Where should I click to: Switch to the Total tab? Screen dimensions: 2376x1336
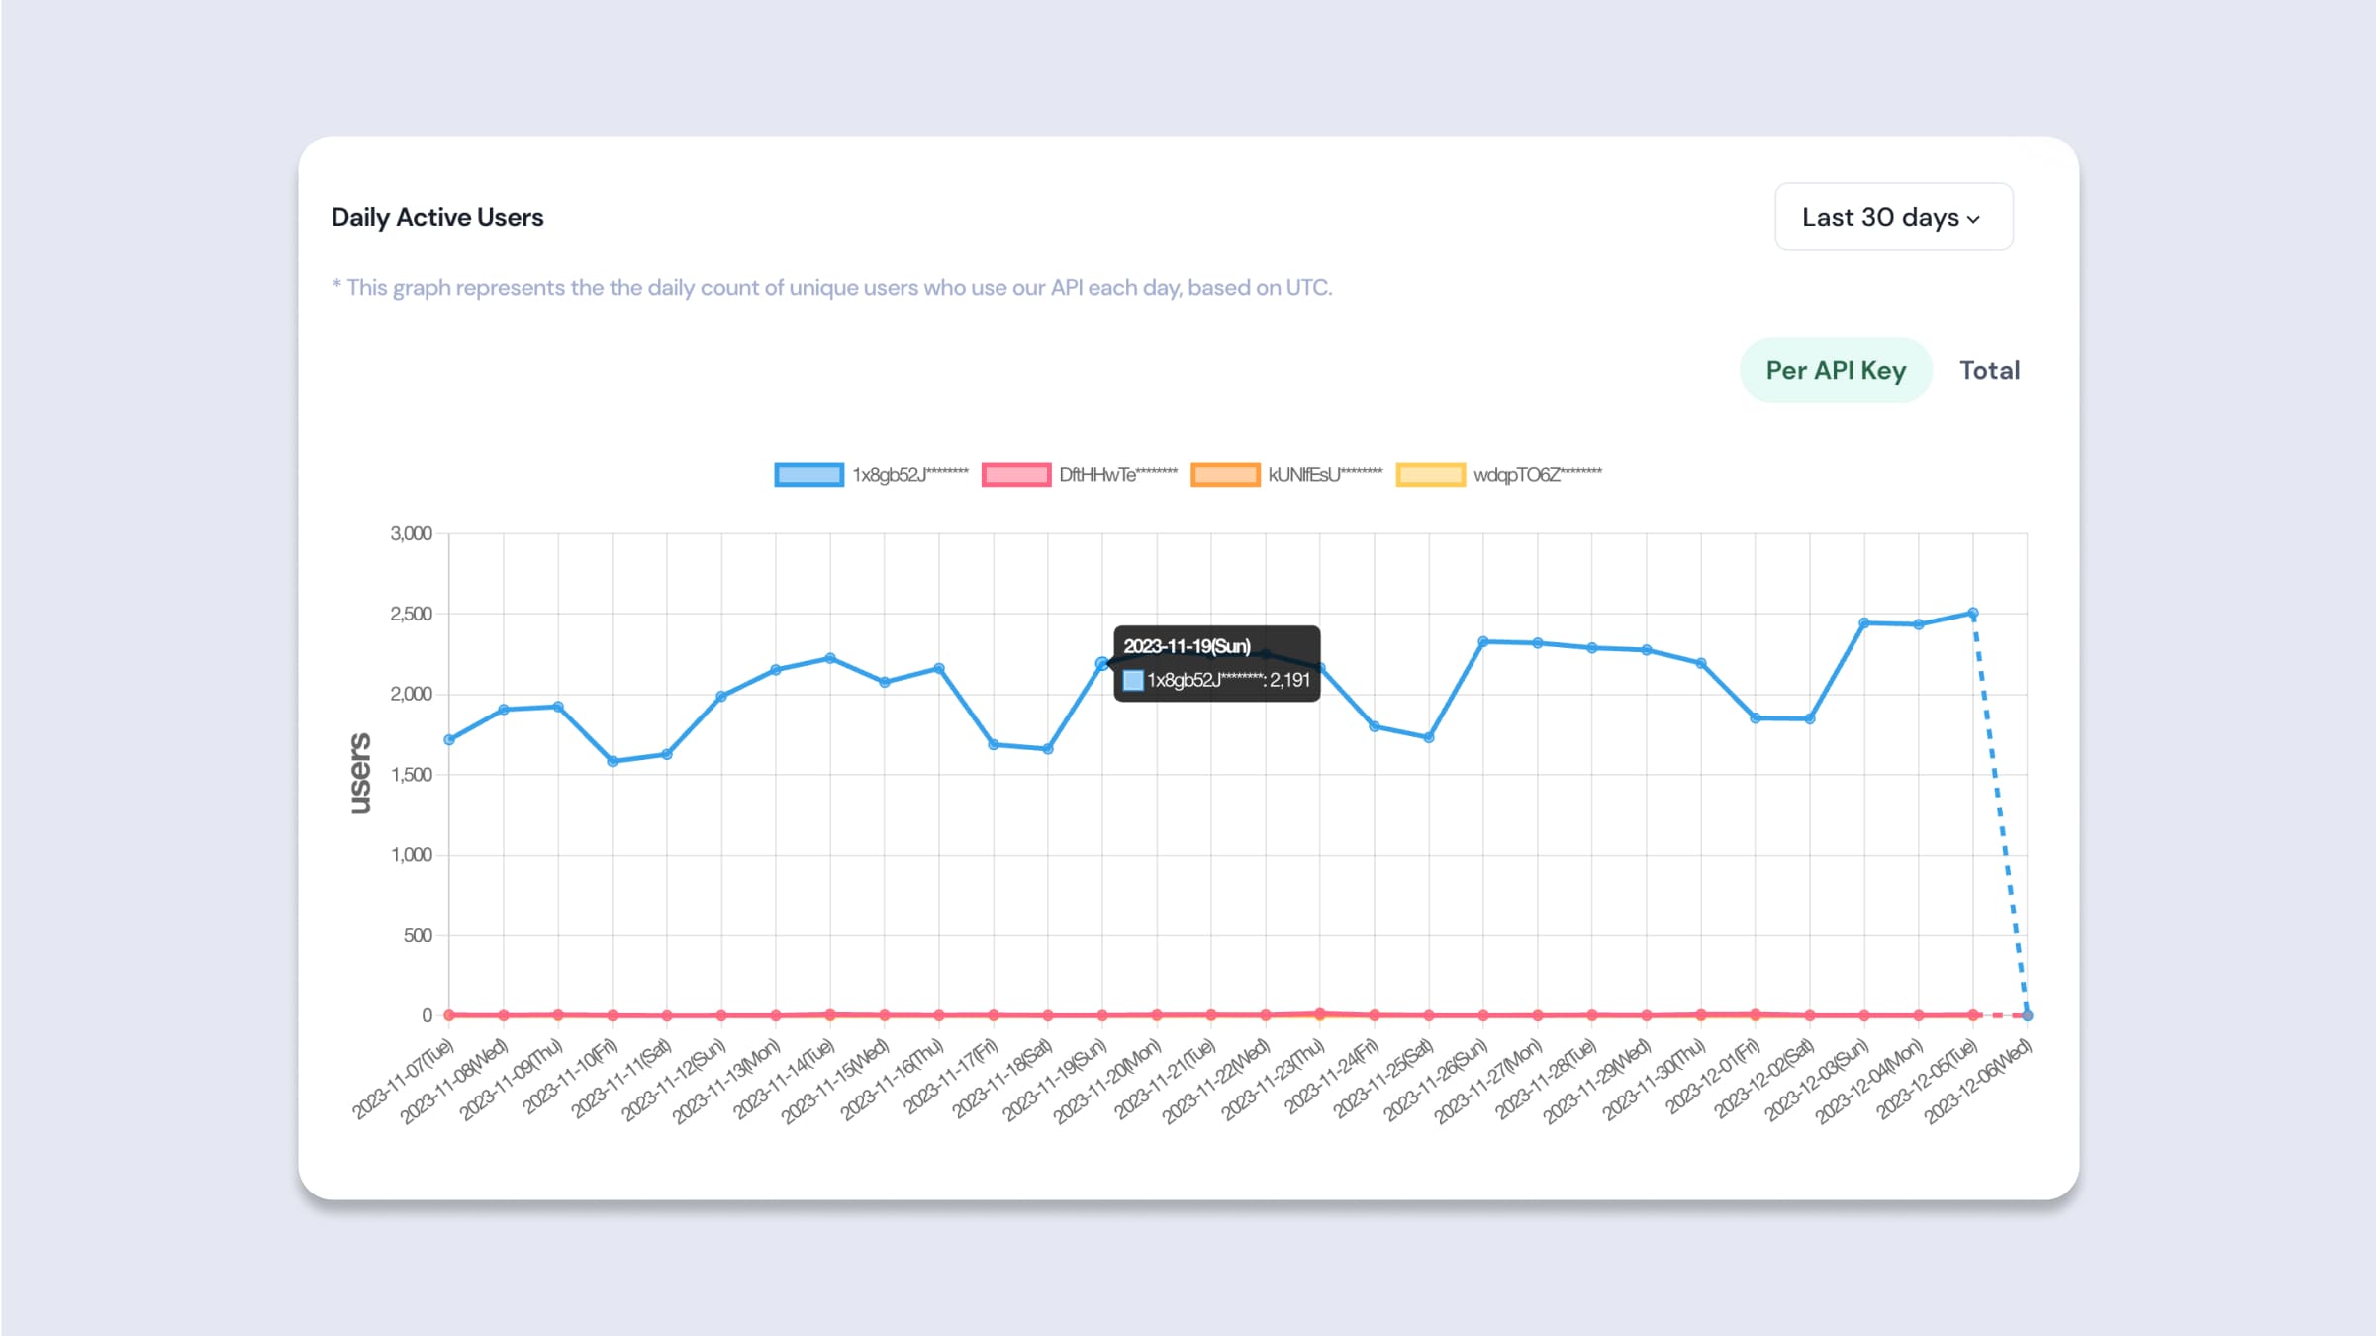1989,370
